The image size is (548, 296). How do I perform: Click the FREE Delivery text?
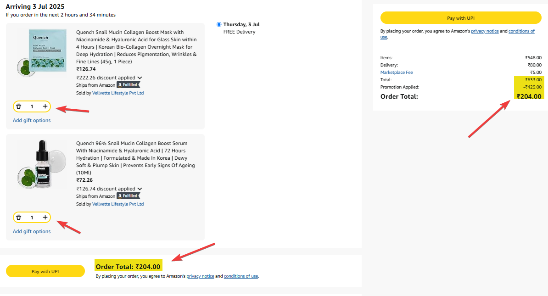(240, 32)
